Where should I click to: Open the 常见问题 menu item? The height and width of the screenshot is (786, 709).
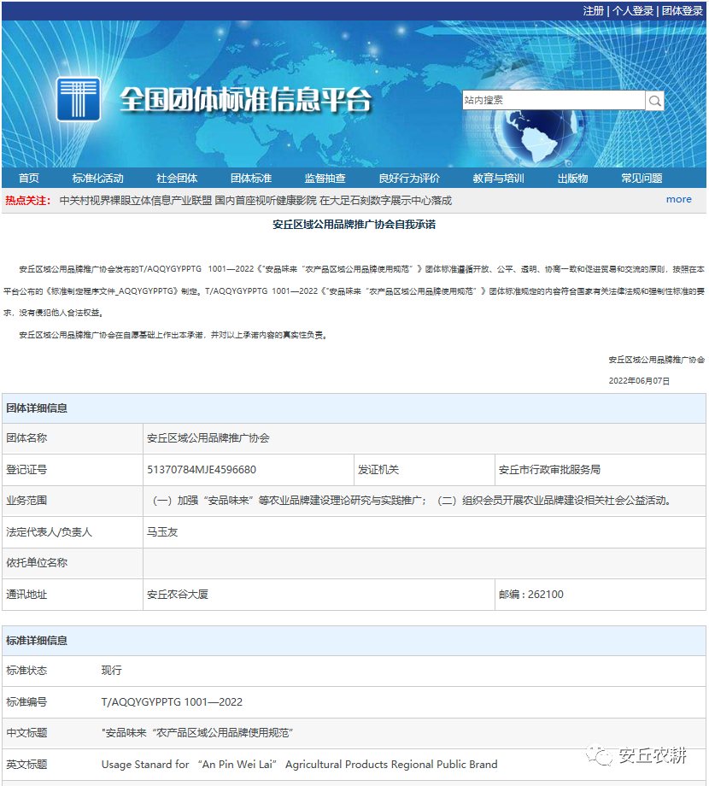tap(642, 179)
